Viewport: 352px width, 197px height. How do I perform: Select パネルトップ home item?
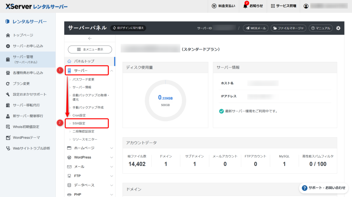[x=84, y=61]
